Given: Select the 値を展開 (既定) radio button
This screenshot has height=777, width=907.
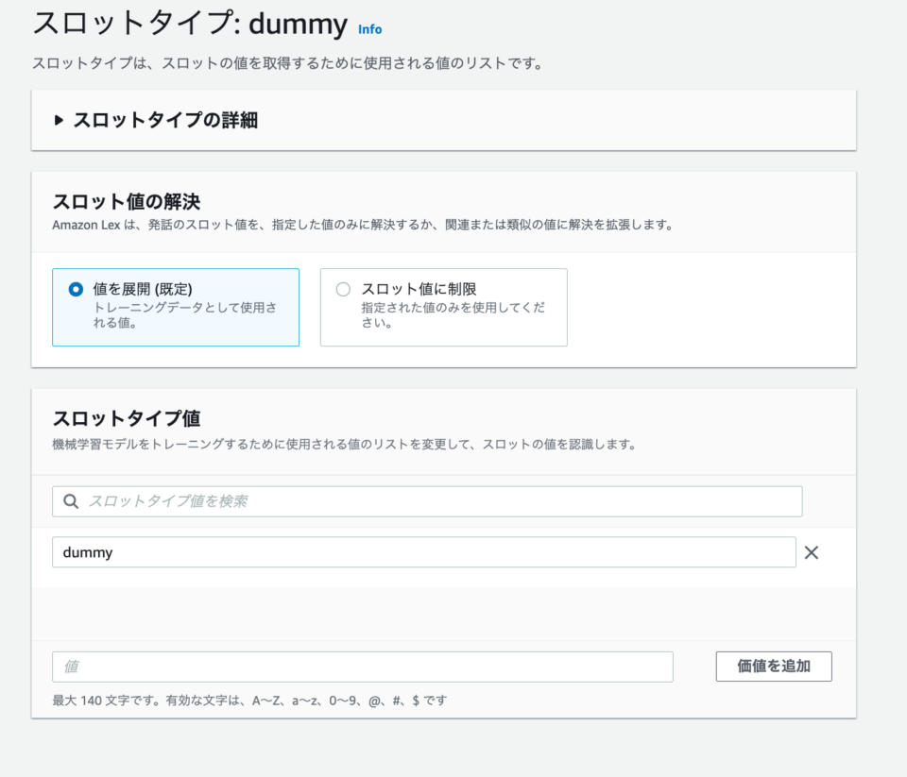Looking at the screenshot, I should tap(75, 290).
